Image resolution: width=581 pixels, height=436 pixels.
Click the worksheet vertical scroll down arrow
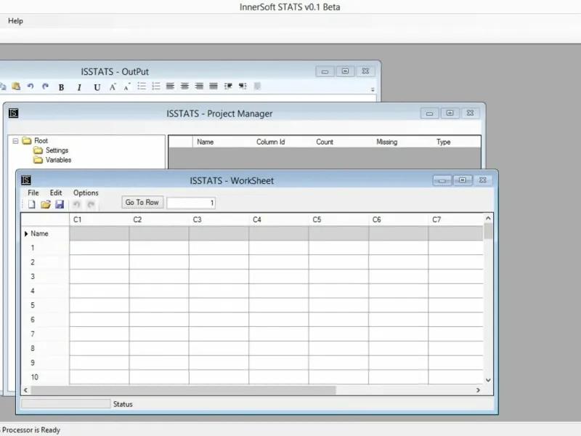click(488, 380)
